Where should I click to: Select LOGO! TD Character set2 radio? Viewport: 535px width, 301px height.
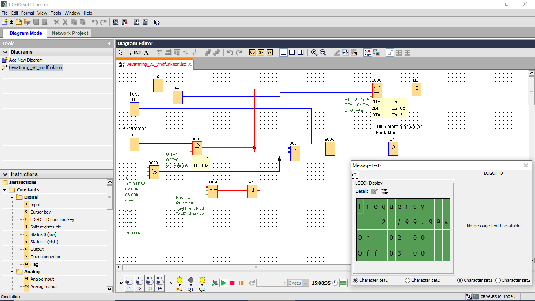tap(498, 280)
